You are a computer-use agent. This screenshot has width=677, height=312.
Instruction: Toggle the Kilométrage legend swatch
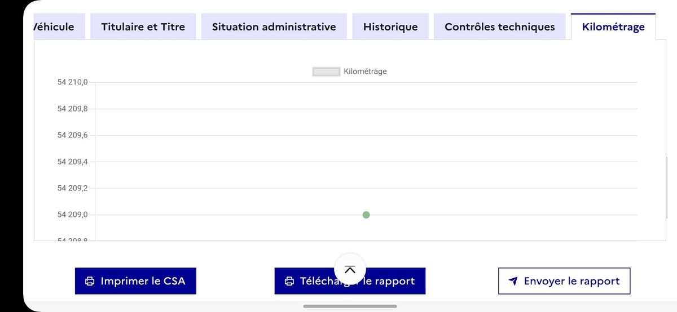tap(326, 72)
